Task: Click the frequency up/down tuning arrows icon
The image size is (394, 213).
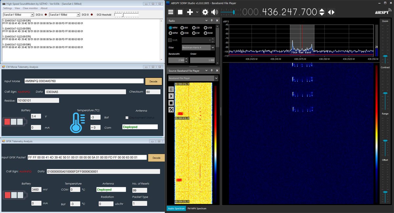Action: [322, 12]
